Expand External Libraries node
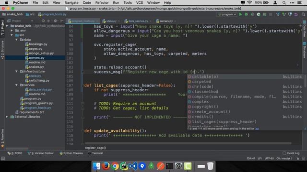The width and height of the screenshot is (307, 172). pyautogui.click(x=7, y=117)
